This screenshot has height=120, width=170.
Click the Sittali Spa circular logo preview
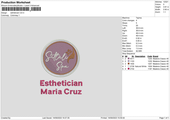(60, 58)
